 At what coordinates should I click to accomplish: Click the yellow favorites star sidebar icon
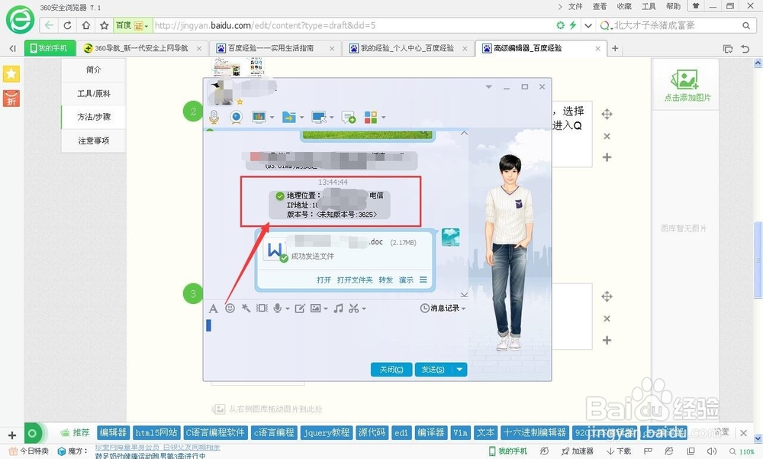[11, 74]
